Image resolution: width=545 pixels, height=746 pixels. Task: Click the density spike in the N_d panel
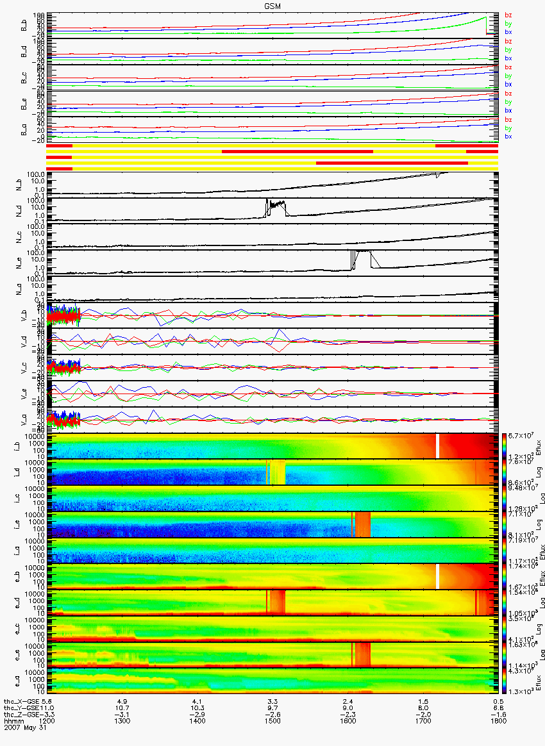(x=276, y=208)
